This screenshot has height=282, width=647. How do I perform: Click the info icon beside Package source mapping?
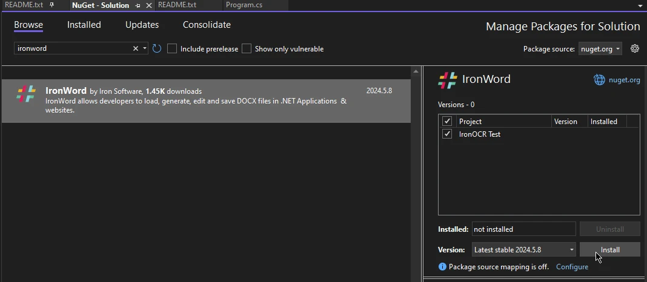click(x=442, y=267)
